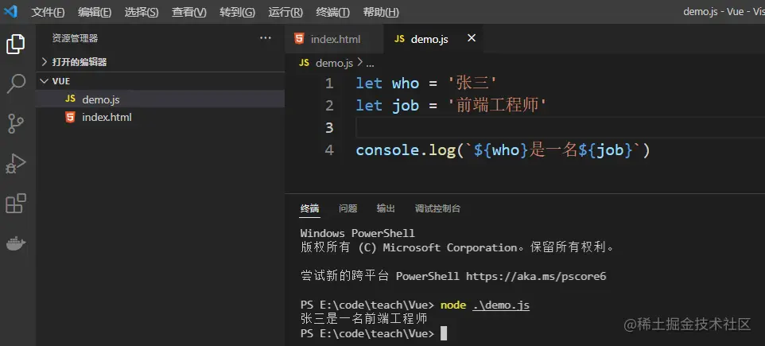Screen dimensions: 765x346
Task: Open the 帮助(H) menu
Action: point(381,12)
